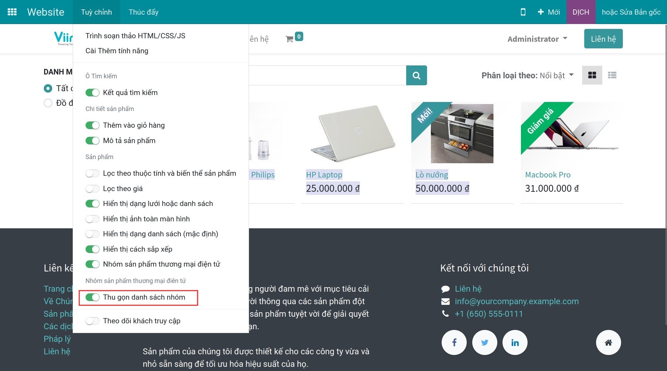Viewport: 667px width, 371px height.
Task: Toggle Hiển thị dạng lưới hoặc danh sách
Action: (x=93, y=204)
